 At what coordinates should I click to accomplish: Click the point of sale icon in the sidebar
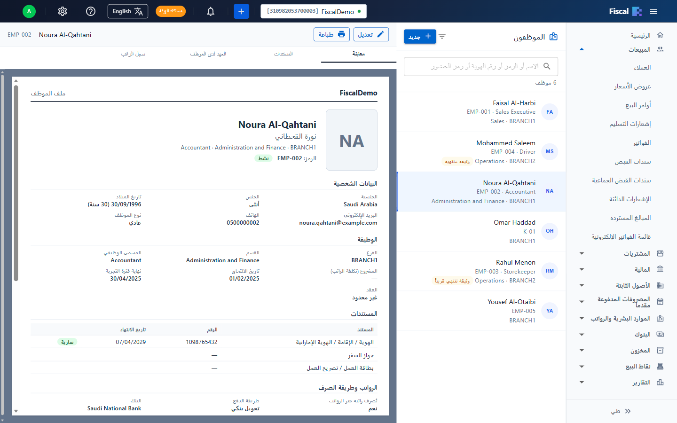(660, 366)
